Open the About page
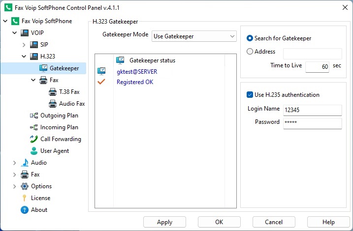The image size is (353, 231). 39,210
